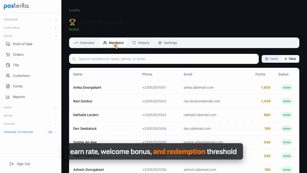Click email dev.s@email.com
Viewport: 307px width, 173px height.
(x=197, y=129)
